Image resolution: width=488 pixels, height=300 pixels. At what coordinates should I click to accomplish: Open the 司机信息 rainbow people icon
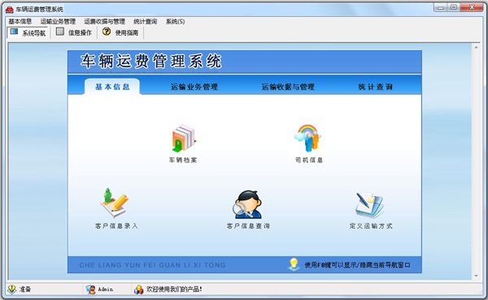point(307,138)
